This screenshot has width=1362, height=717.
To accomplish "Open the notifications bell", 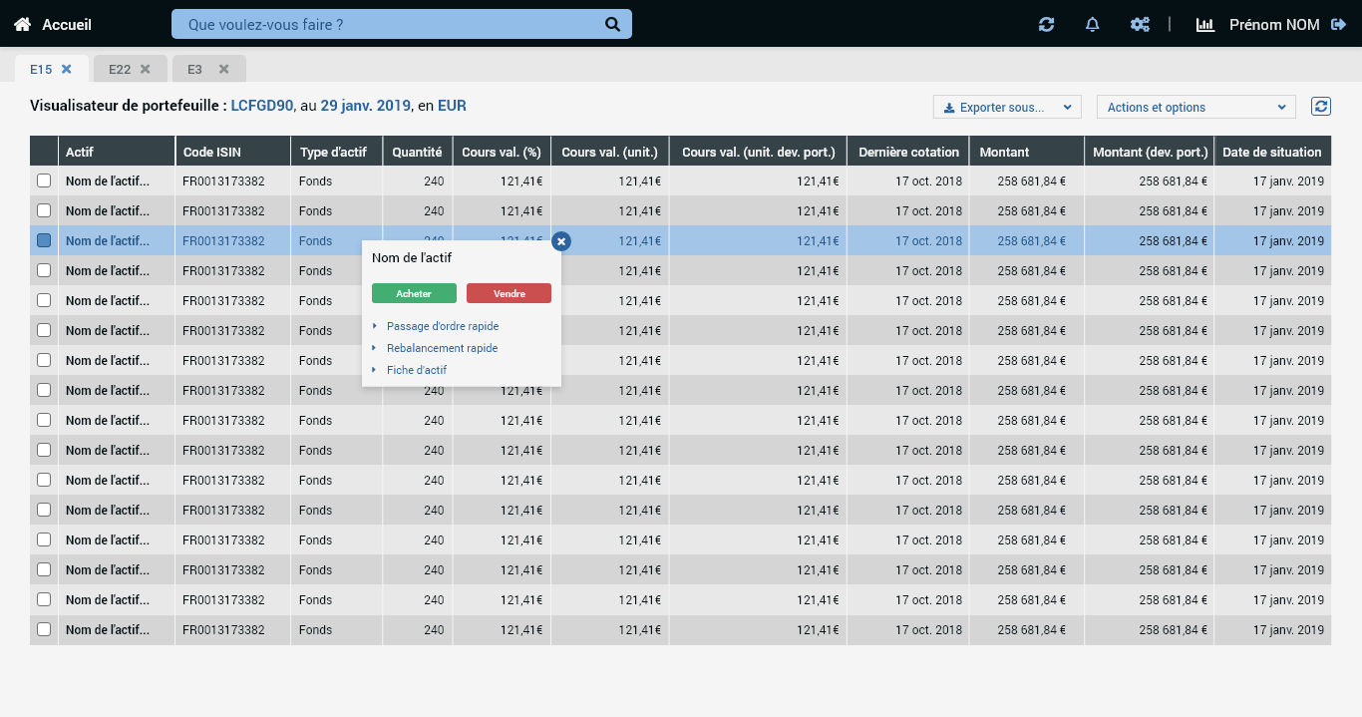I will [1092, 24].
